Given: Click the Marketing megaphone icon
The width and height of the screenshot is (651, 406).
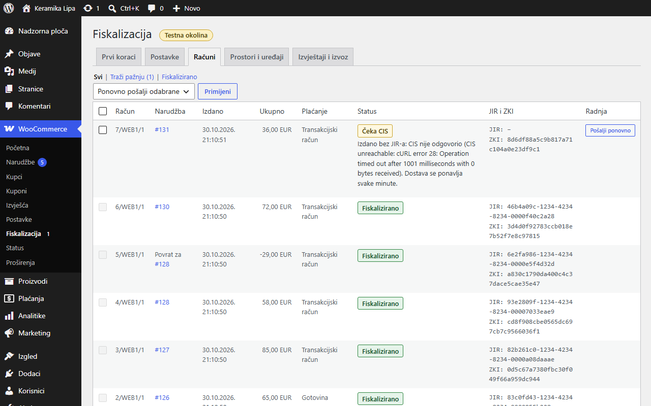Looking at the screenshot, I should point(9,333).
